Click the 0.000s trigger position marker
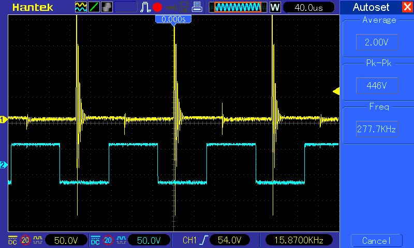 (173, 20)
